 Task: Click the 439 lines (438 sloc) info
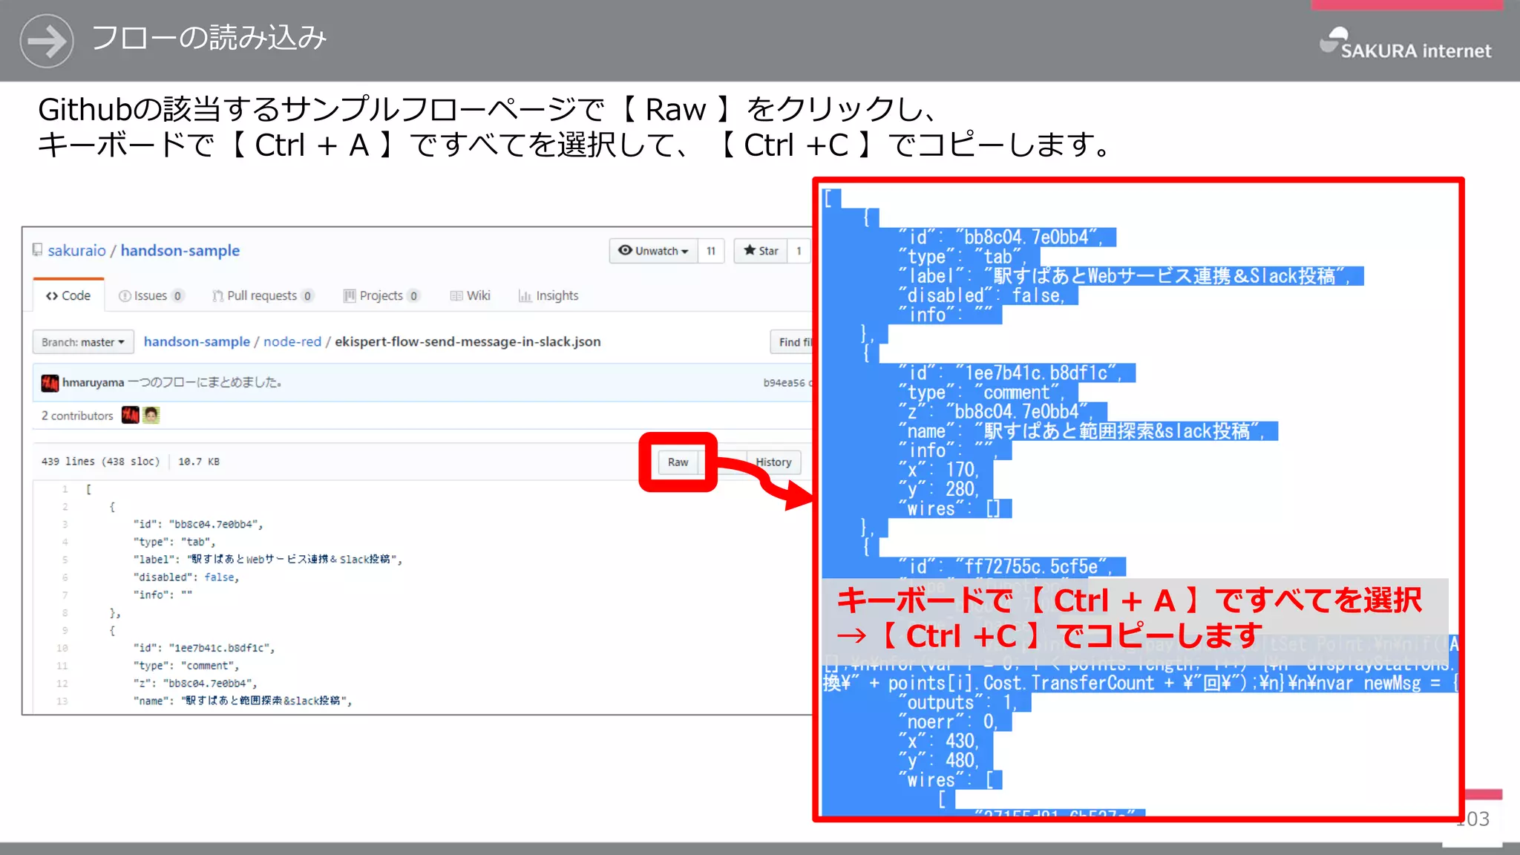100,461
